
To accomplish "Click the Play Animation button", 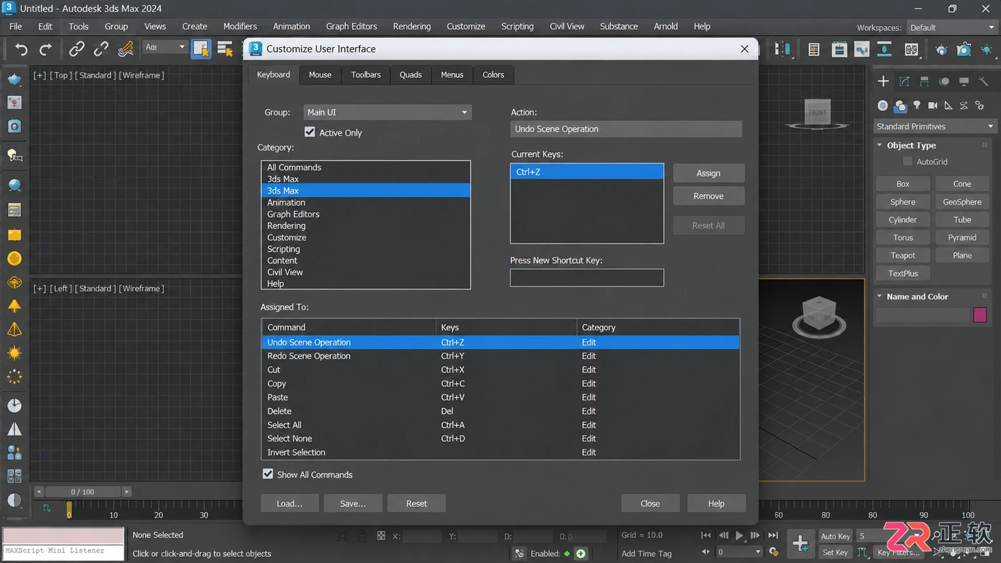I will (740, 535).
